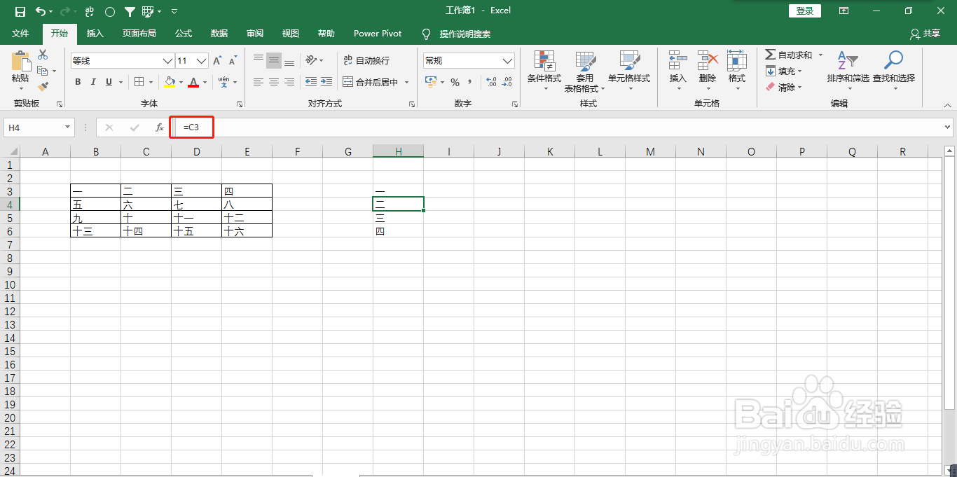Open Merge & Center (合并后居中) dropdown arrow
Viewport: 957px width, 477px height.
click(x=406, y=82)
